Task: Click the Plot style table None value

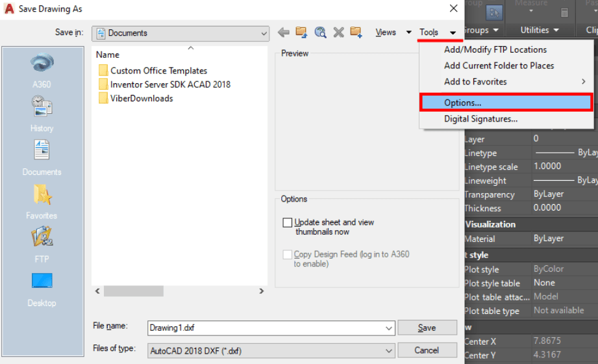Action: pos(544,283)
